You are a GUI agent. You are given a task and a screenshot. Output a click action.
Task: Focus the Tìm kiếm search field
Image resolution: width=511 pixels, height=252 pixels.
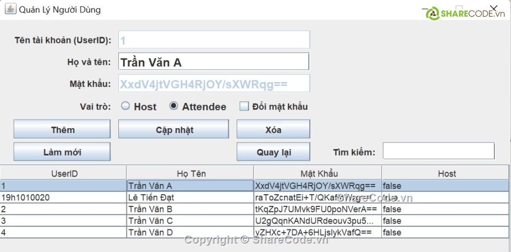pyautogui.click(x=438, y=151)
